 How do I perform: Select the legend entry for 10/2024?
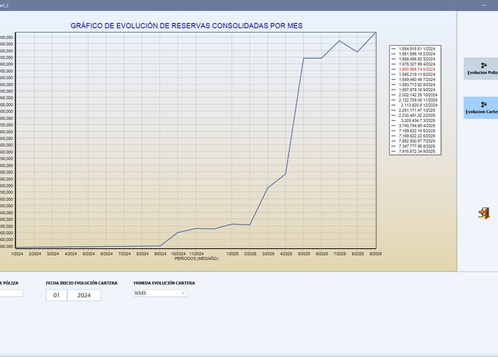414,95
